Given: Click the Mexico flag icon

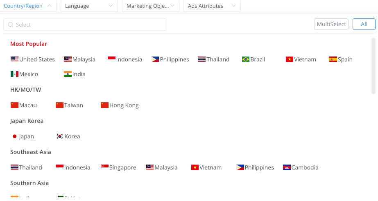Looking at the screenshot, I should click(14, 74).
